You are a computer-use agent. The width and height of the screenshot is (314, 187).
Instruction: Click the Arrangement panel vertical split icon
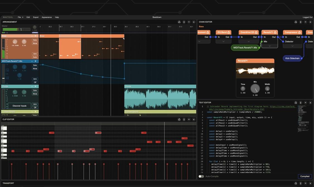(184, 22)
